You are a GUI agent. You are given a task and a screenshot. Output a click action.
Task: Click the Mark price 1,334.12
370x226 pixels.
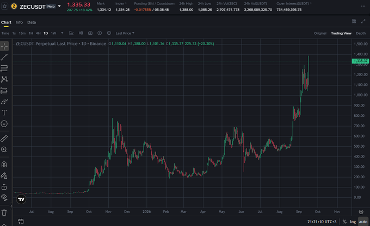click(104, 10)
